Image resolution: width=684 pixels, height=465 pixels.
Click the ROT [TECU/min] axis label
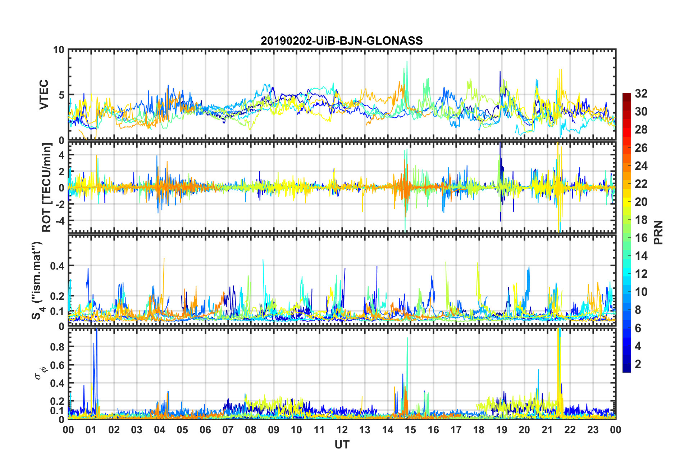point(47,187)
